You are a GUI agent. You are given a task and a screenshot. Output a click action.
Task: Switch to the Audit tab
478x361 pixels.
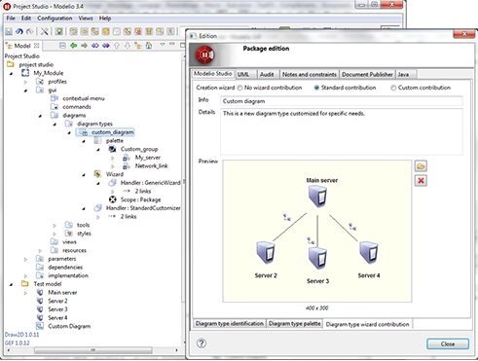(x=267, y=74)
